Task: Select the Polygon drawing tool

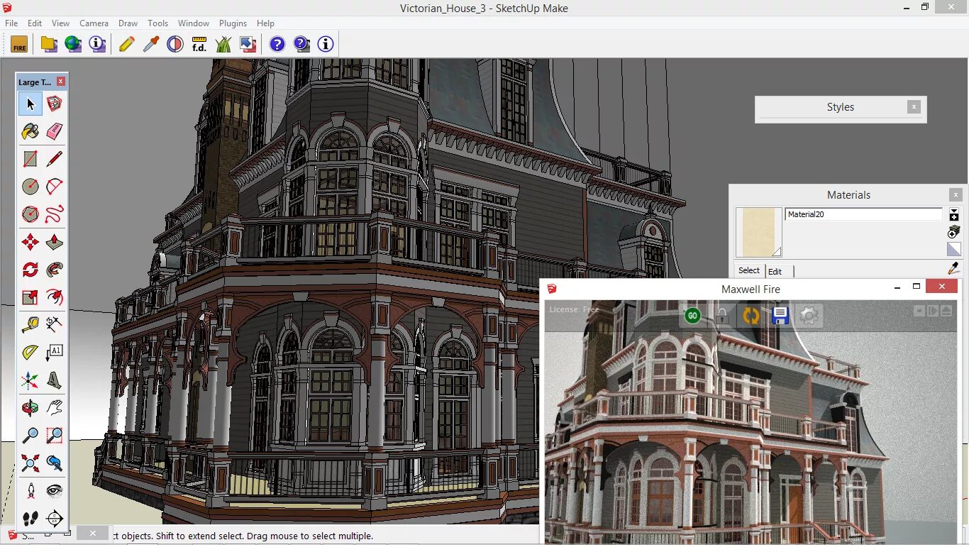Action: pos(31,214)
